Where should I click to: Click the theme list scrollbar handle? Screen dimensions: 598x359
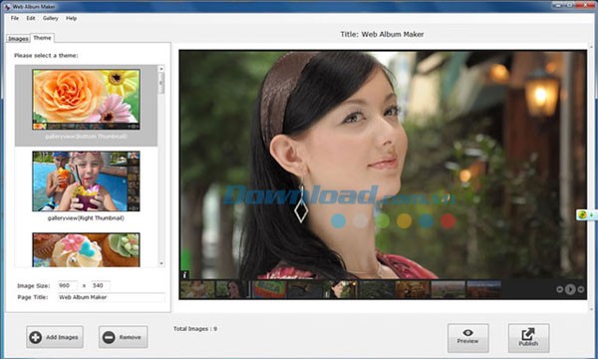(x=161, y=83)
